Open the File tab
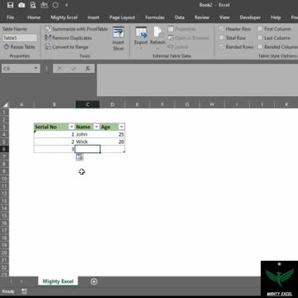This screenshot has height=298, width=298. (10, 17)
